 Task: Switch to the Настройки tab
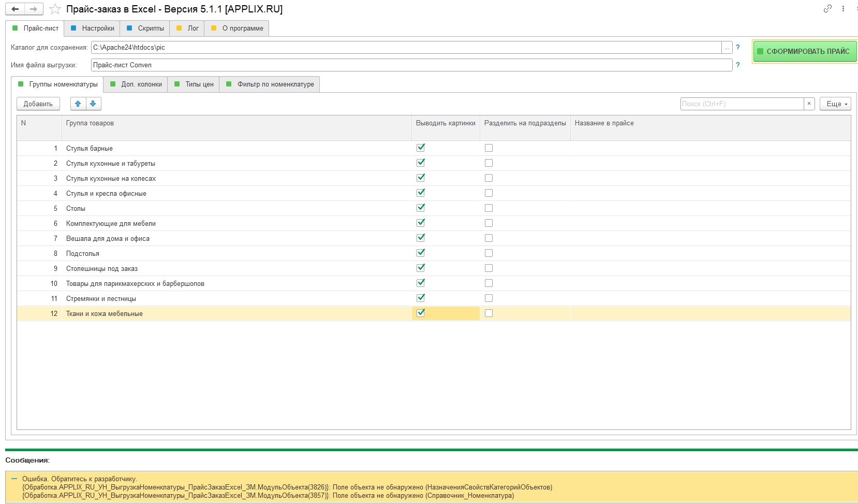click(x=93, y=28)
